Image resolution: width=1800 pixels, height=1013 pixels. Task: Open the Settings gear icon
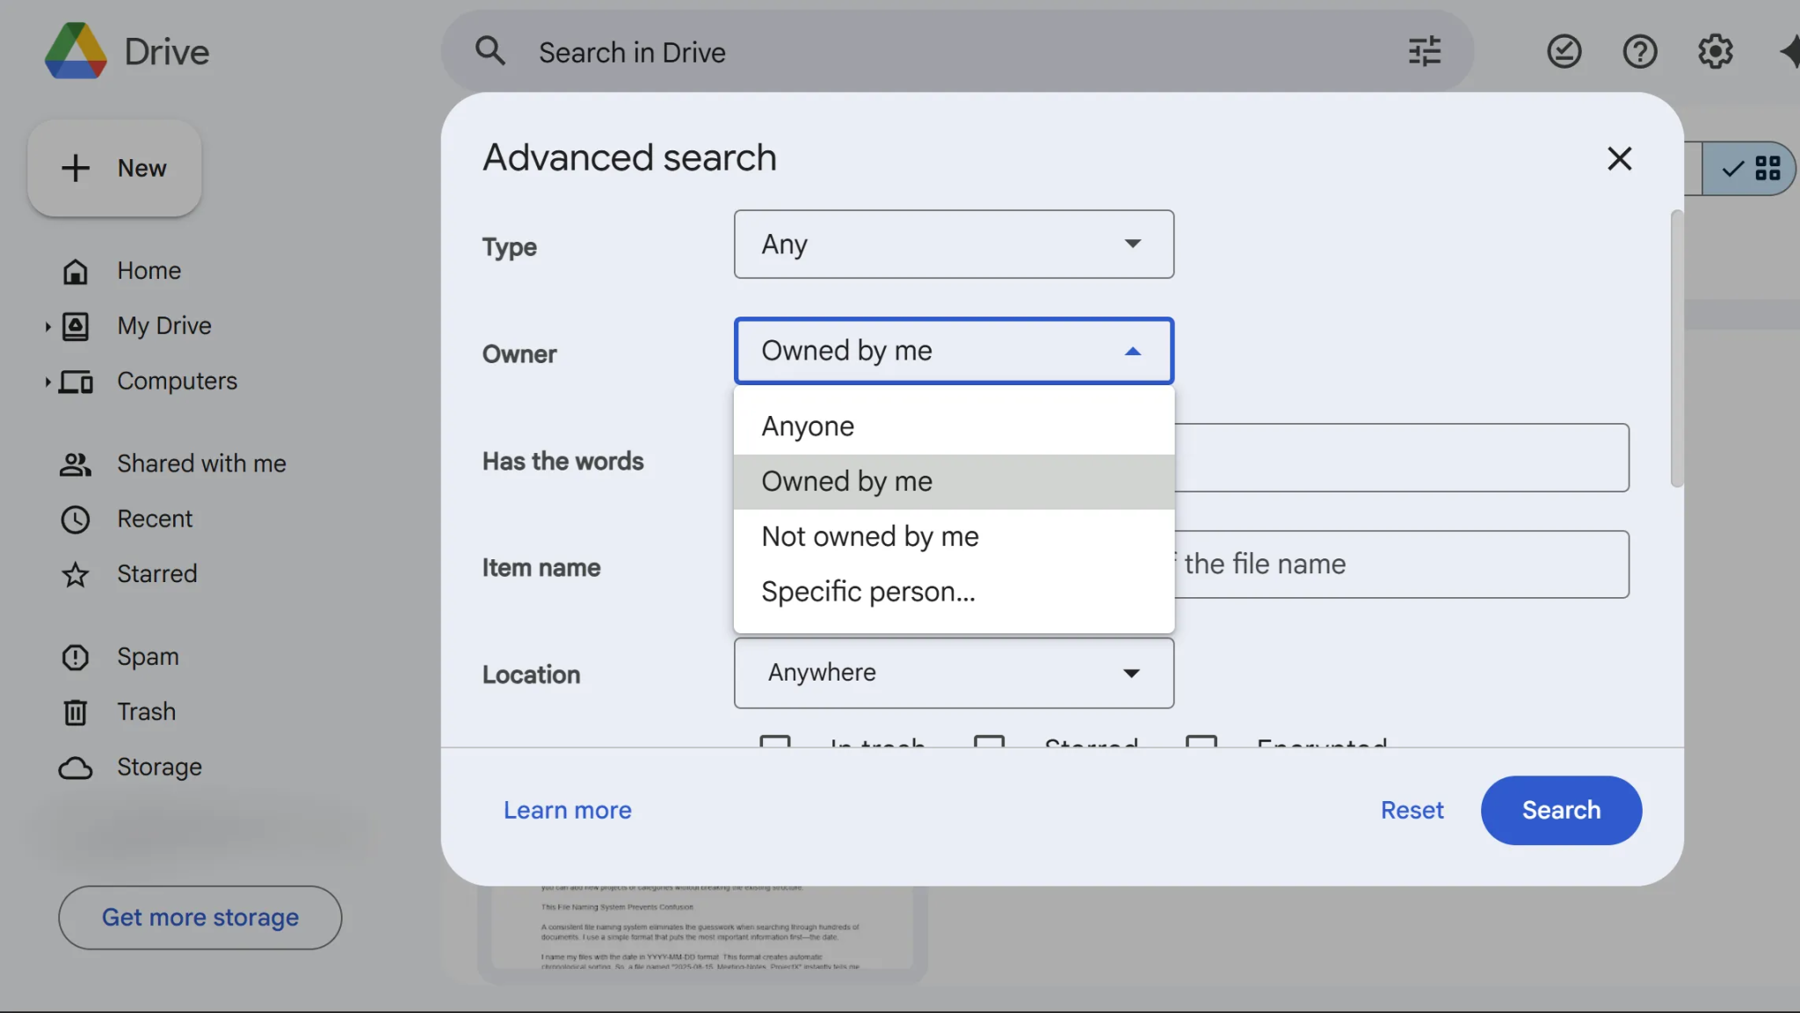click(1714, 51)
